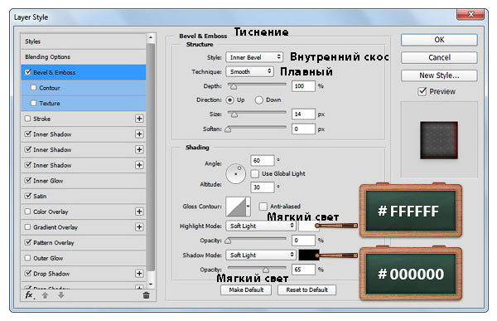This screenshot has width=497, height=321.
Task: Enable the Texture checkbox
Action: coord(34,103)
